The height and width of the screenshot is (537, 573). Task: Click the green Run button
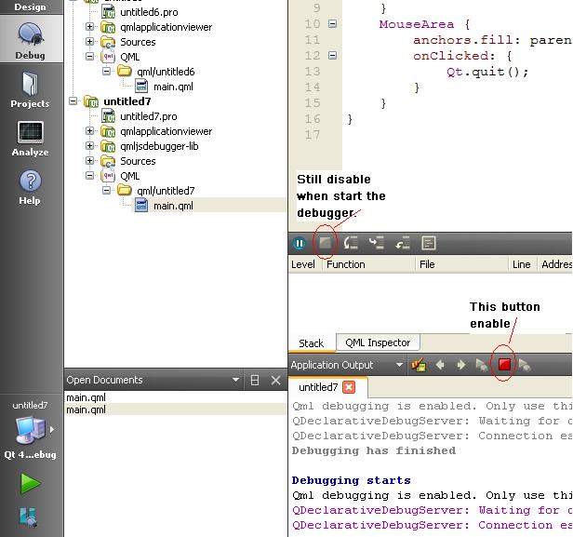pyautogui.click(x=31, y=482)
